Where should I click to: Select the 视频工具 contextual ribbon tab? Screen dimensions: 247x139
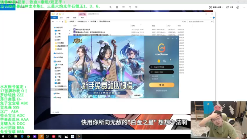click(82, 14)
